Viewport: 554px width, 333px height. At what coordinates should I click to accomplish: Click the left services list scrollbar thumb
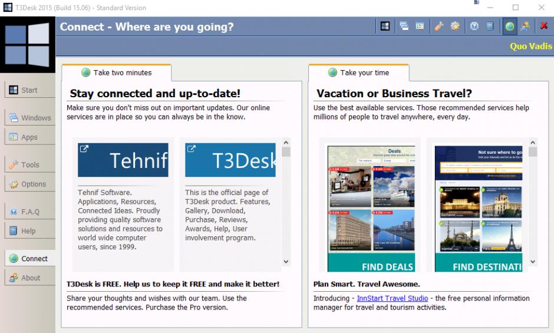click(286, 152)
